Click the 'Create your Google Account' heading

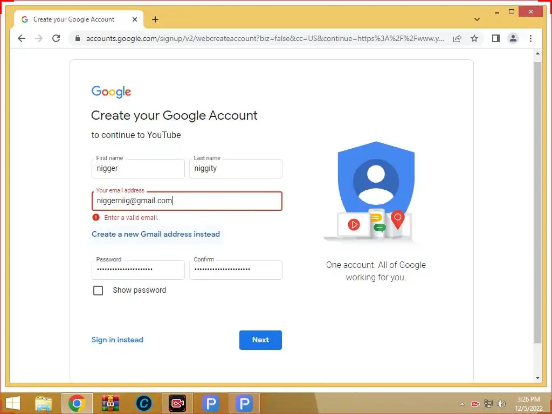[x=174, y=115]
